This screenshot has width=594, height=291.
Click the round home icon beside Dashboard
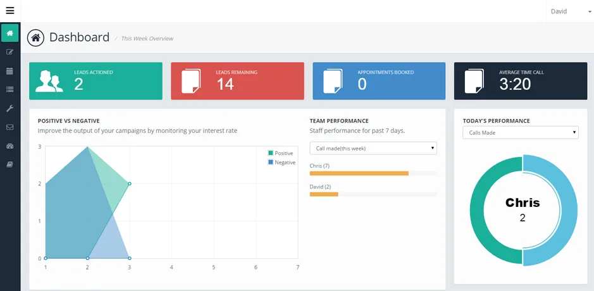(36, 37)
